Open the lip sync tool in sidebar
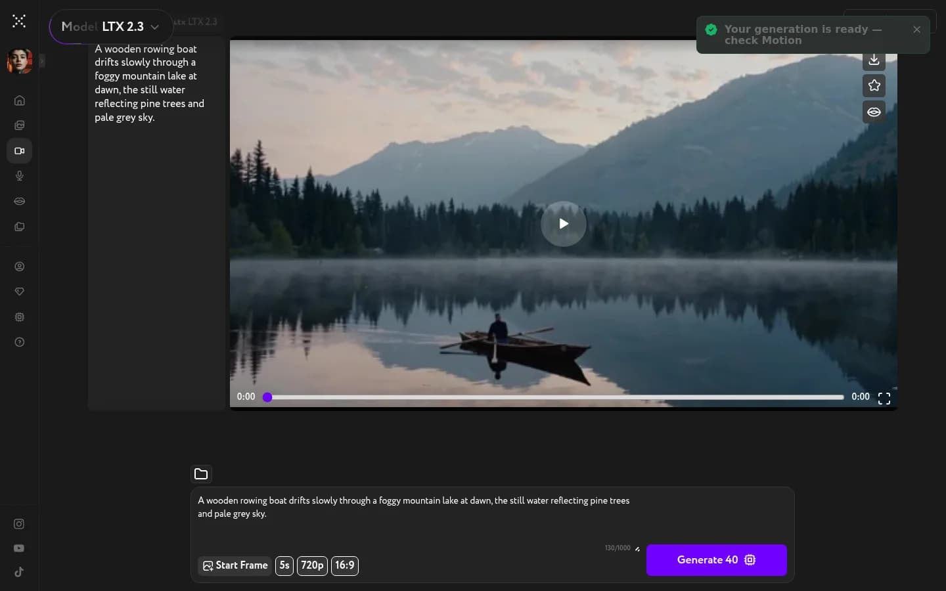This screenshot has width=946, height=591. pyautogui.click(x=19, y=202)
